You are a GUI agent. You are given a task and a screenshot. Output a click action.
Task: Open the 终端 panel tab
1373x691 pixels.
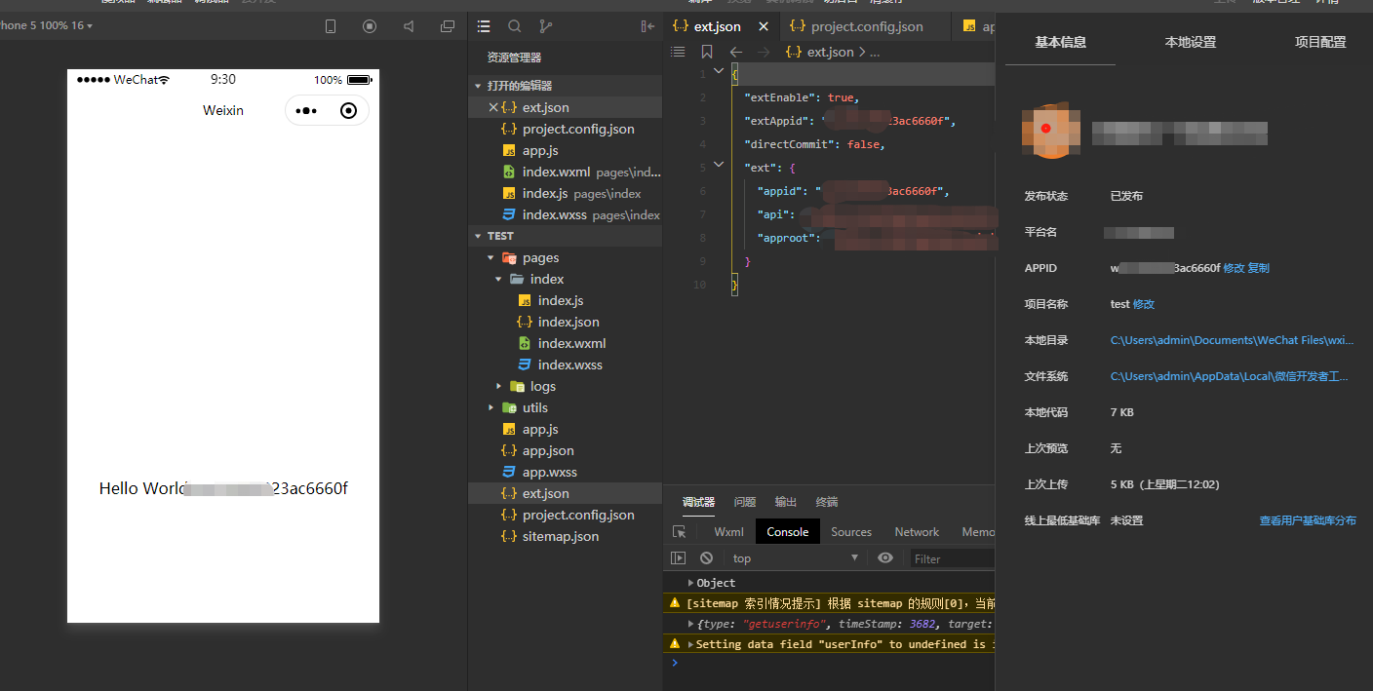[x=827, y=502]
